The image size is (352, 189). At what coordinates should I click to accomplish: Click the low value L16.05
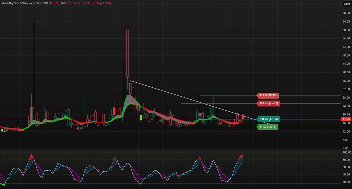pyautogui.click(x=76, y=3)
